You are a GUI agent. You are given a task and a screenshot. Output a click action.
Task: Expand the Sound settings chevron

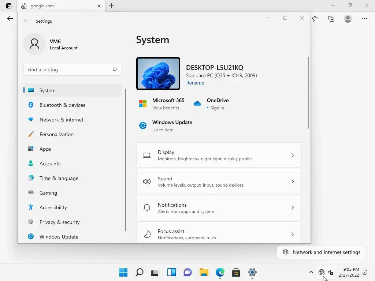(293, 181)
